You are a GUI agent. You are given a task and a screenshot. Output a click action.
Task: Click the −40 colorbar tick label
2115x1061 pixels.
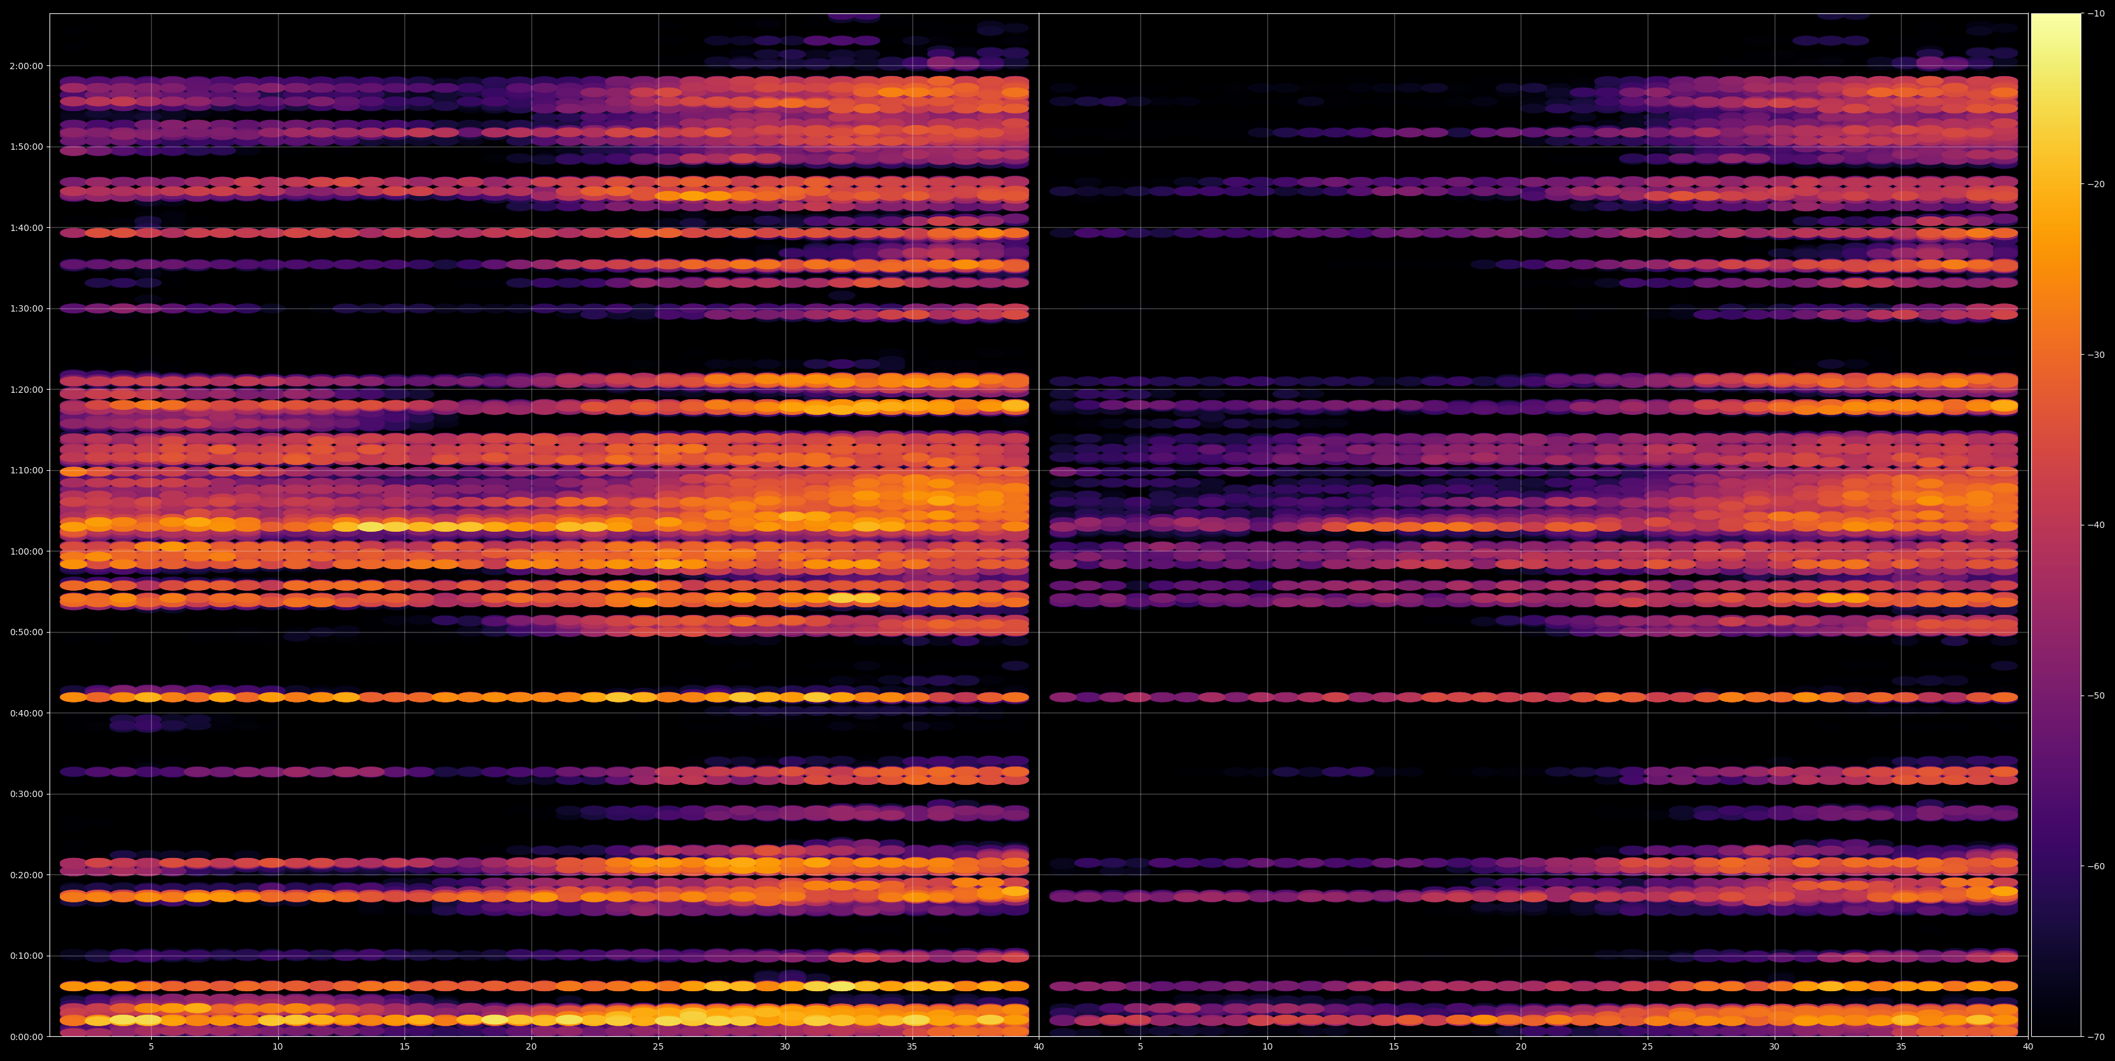2096,525
